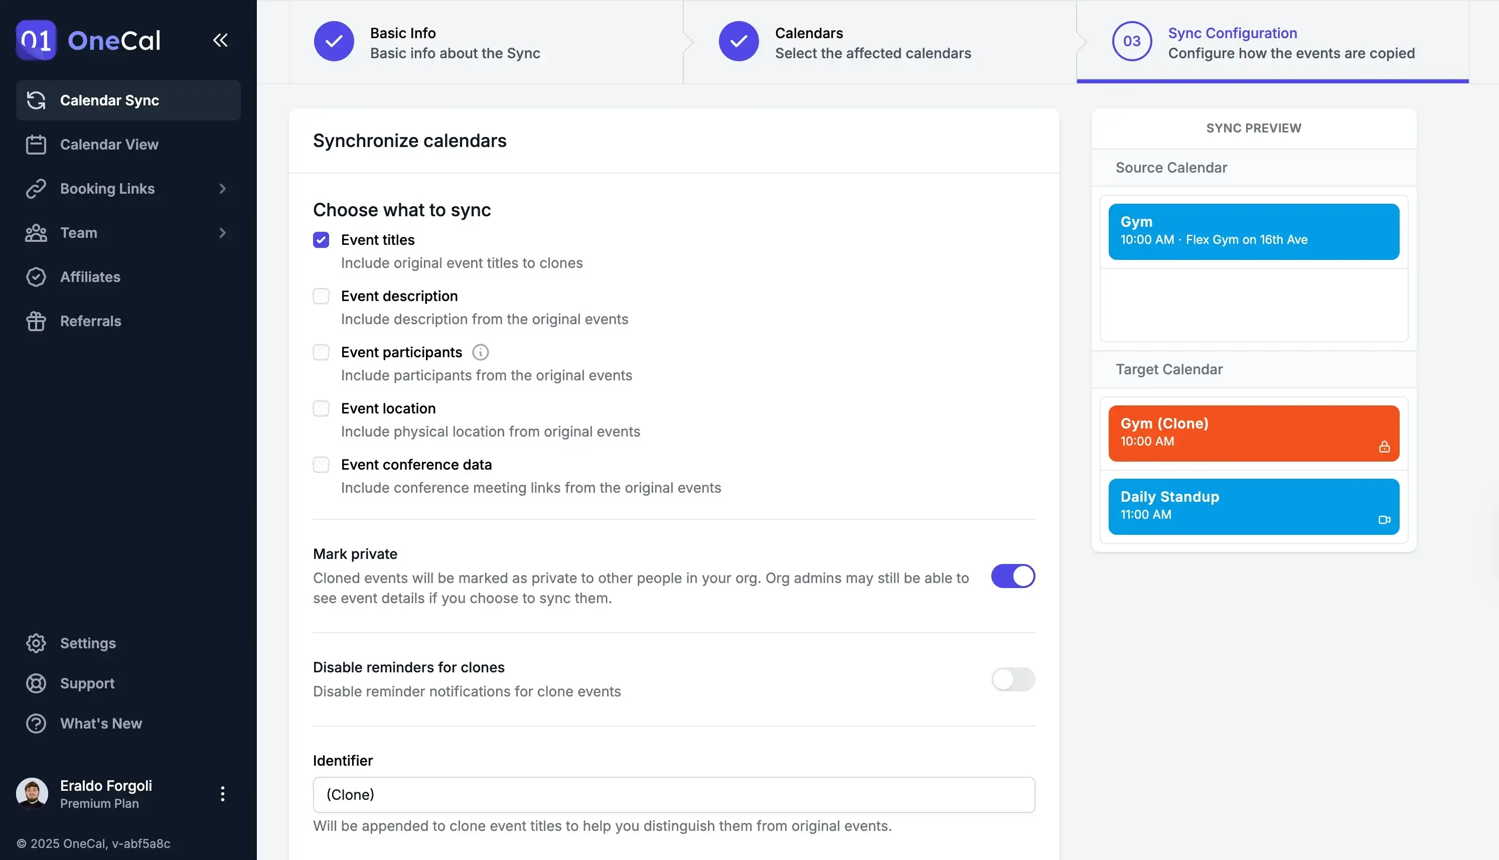Click the Referrals gift icon
This screenshot has width=1499, height=860.
tap(36, 321)
